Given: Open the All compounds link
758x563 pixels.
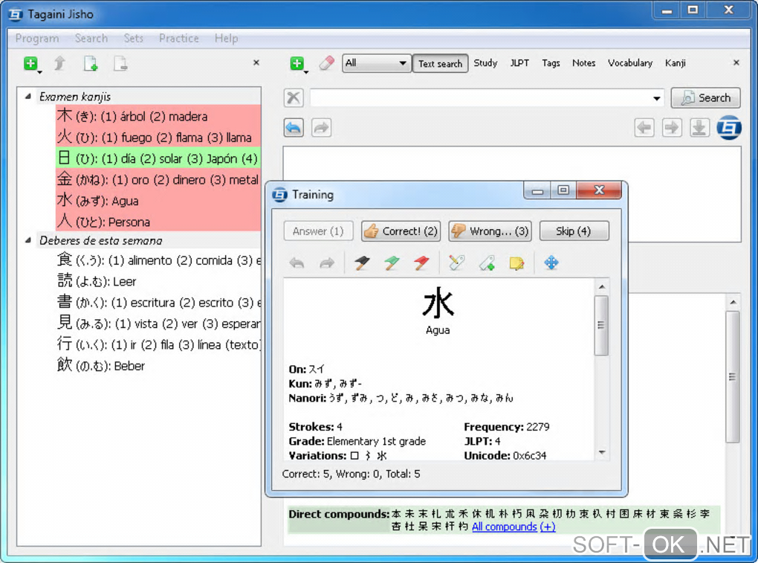Looking at the screenshot, I should coord(504,527).
